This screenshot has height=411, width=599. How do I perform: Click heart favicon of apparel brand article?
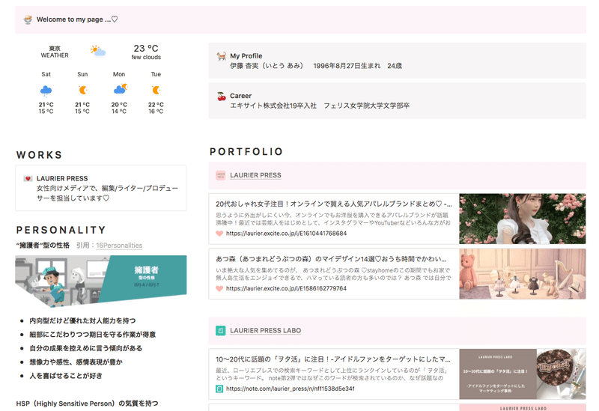point(219,234)
